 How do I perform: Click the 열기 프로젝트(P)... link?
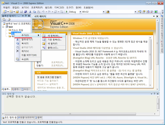[58, 62]
